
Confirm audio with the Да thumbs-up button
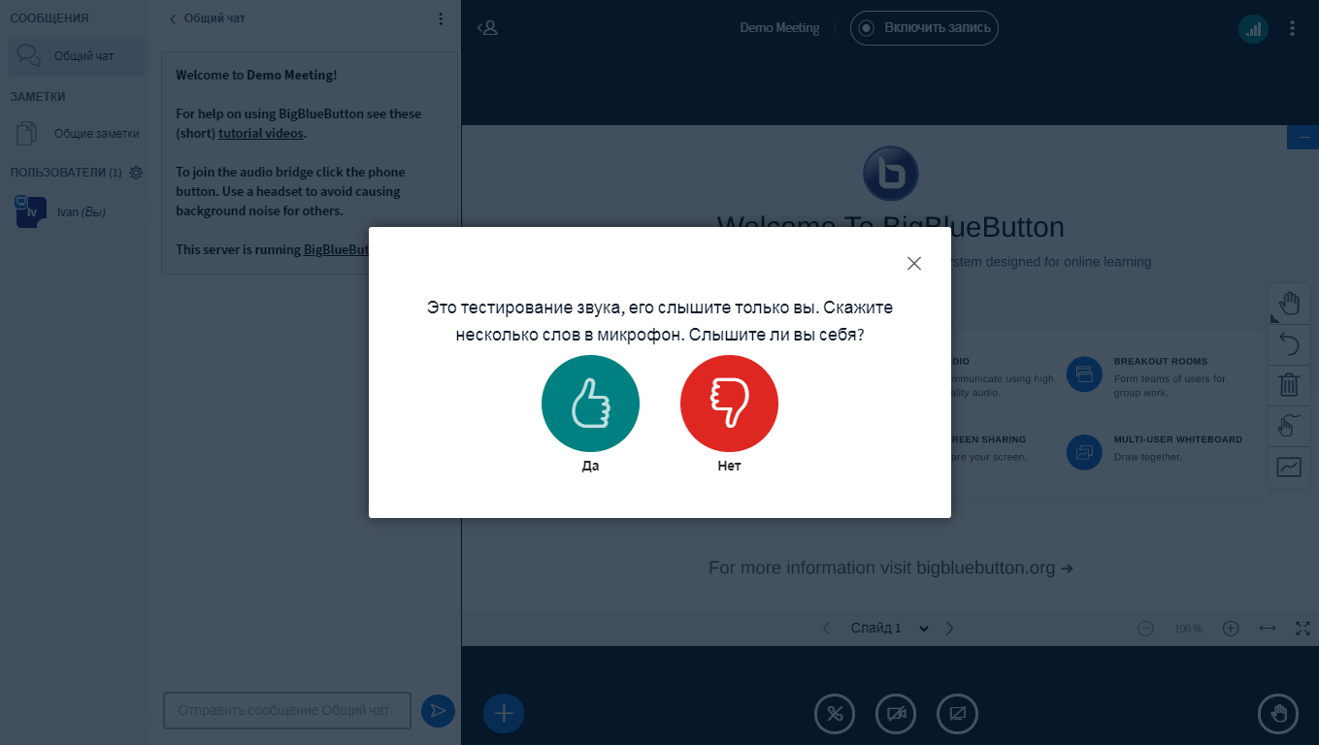(590, 404)
